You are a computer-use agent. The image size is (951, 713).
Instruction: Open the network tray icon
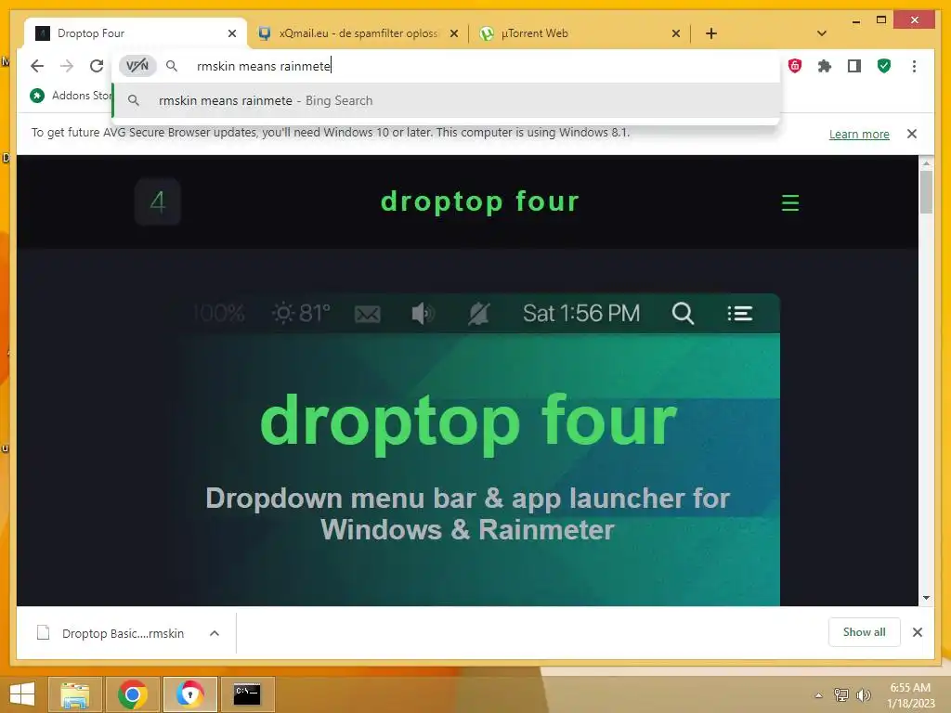[840, 694]
